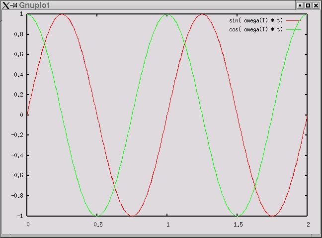
Task: Click the pin icon in the title bar
Action: pyautogui.click(x=14, y=5)
